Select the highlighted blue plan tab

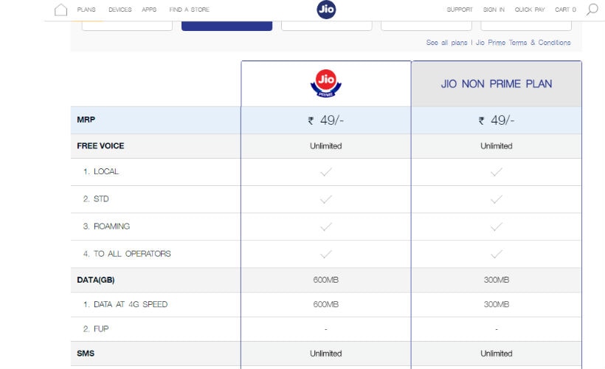[227, 26]
